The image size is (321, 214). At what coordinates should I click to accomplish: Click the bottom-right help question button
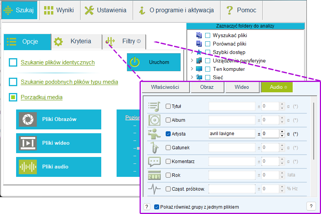tap(311, 206)
